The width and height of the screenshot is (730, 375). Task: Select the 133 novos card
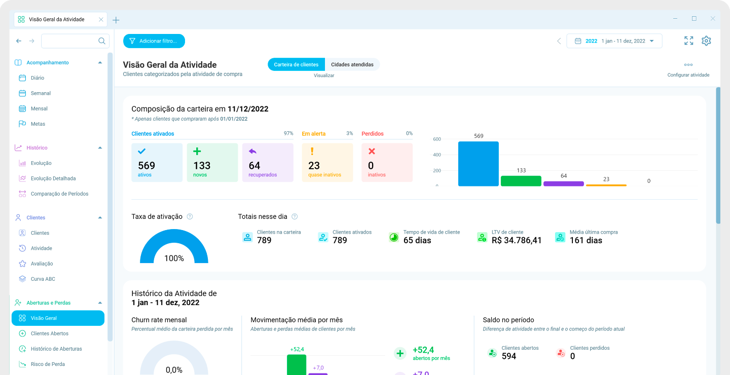(212, 162)
